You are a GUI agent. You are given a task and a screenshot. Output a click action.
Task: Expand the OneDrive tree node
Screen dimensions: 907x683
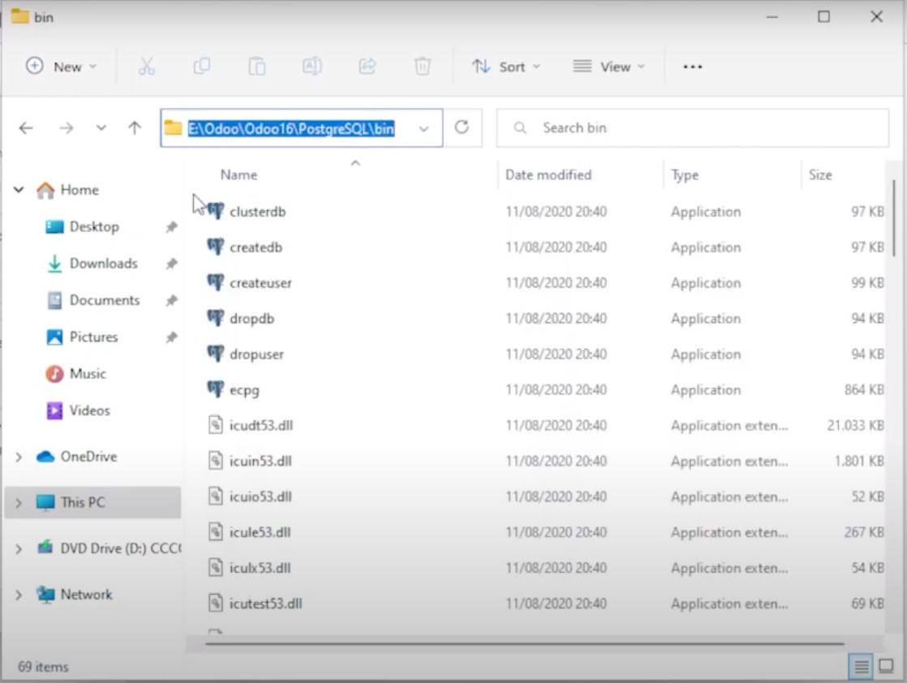pyautogui.click(x=19, y=457)
